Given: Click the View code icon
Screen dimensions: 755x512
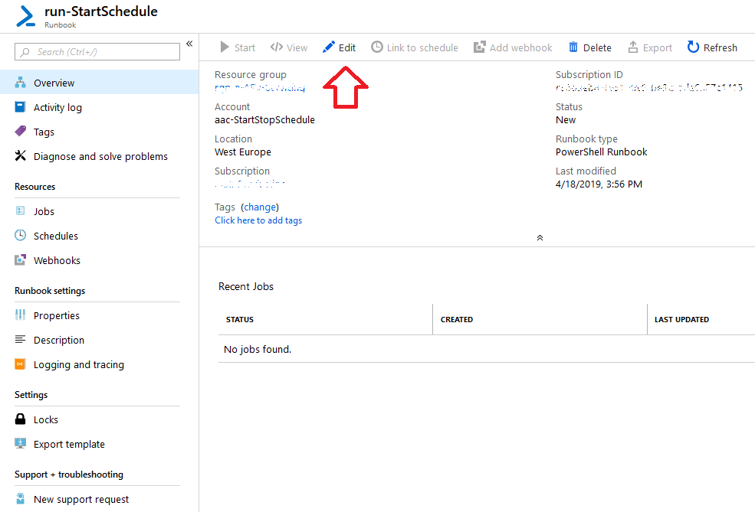Looking at the screenshot, I should [277, 47].
